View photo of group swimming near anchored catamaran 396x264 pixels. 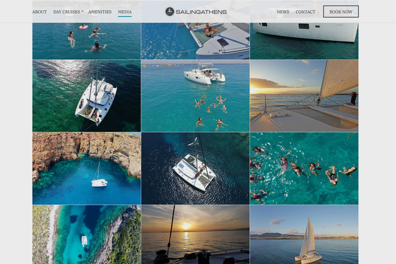(195, 96)
